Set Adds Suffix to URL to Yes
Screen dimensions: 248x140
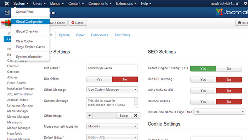point(203,91)
